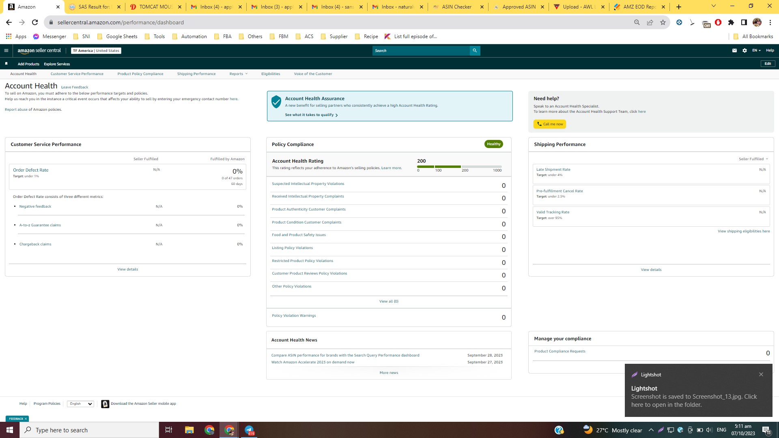The image size is (779, 438).
Task: Click the search magnifier button in Seller Central
Action: 475,51
